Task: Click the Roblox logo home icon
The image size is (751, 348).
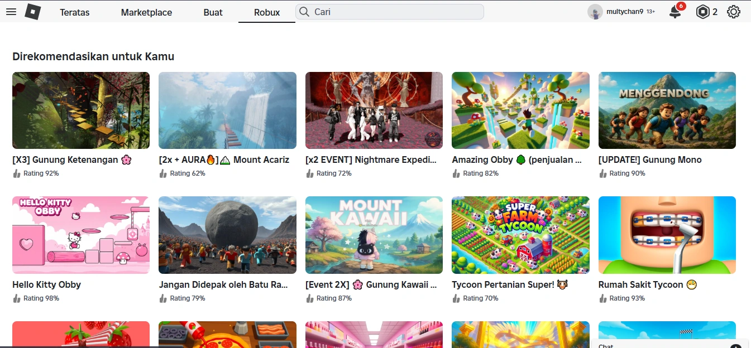Action: click(33, 12)
